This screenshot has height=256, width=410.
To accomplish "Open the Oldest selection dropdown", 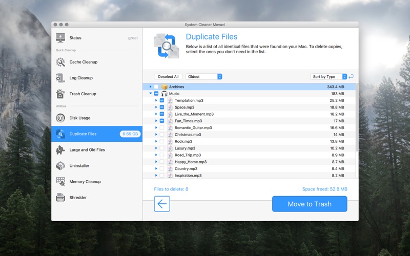I will [203, 76].
